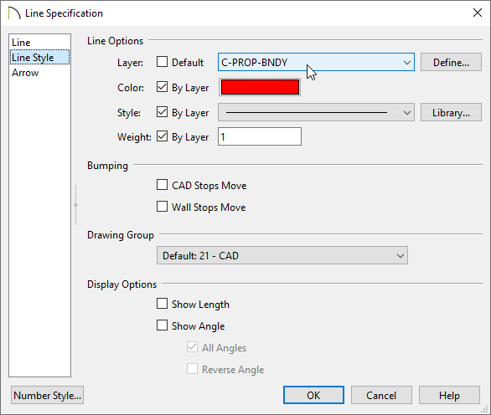Open the Define layers button
This screenshot has width=491, height=415.
click(451, 62)
